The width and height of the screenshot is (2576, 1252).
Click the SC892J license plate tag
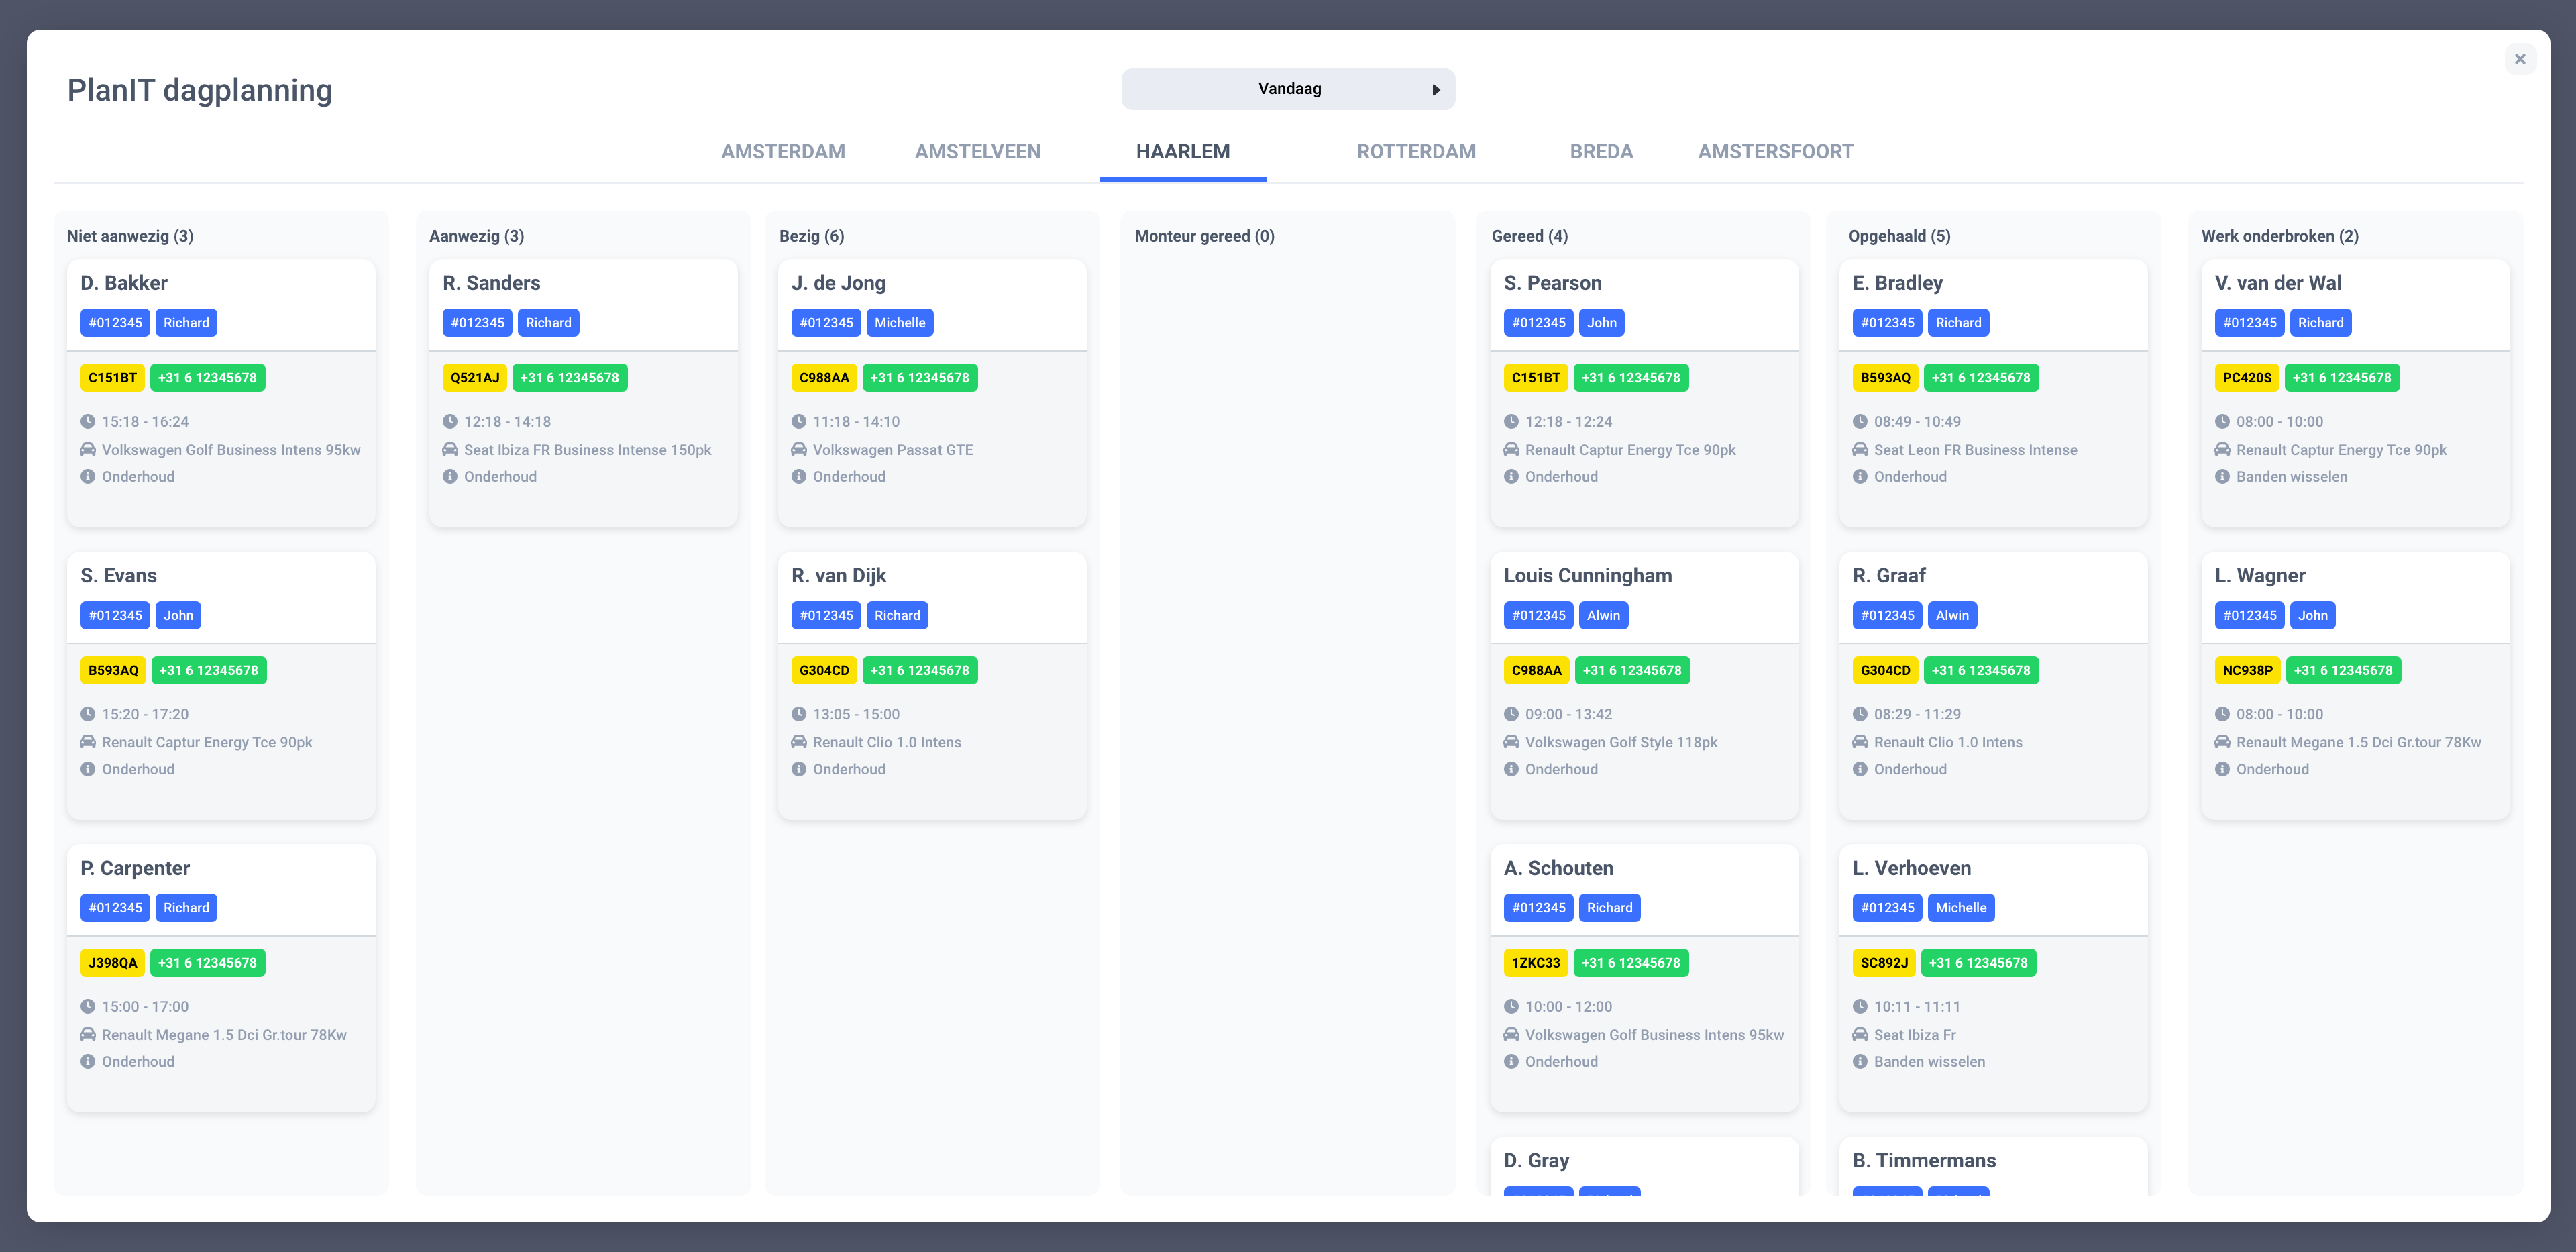click(1884, 963)
